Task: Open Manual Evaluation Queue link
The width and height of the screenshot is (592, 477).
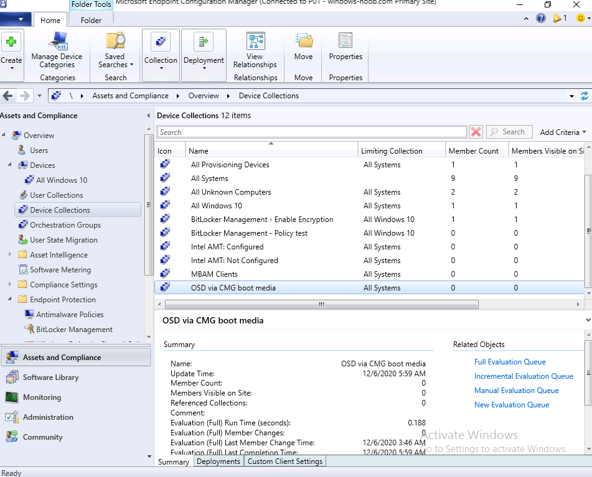Action: click(516, 391)
